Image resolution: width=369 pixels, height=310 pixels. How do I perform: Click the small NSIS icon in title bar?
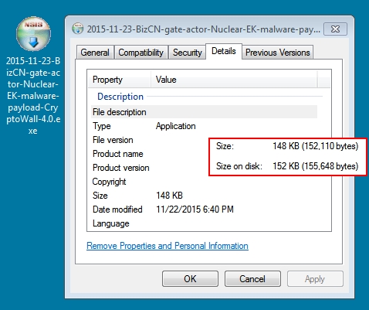tap(78, 29)
